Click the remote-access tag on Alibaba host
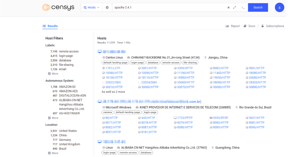This screenshot has width=288, height=157. (x=128, y=152)
